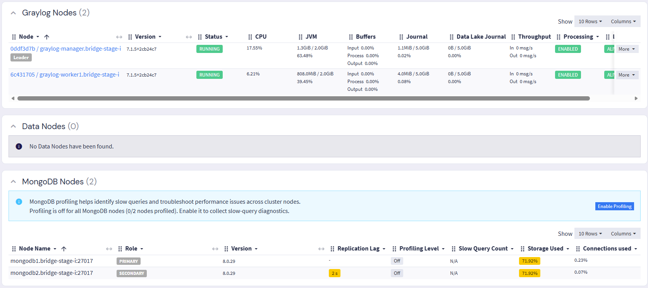Click the drag handle beside Throughput column

click(x=513, y=37)
